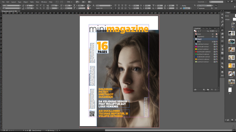Open the View Options dropdown icon
The width and height of the screenshot is (236, 132).
pos(78,2)
